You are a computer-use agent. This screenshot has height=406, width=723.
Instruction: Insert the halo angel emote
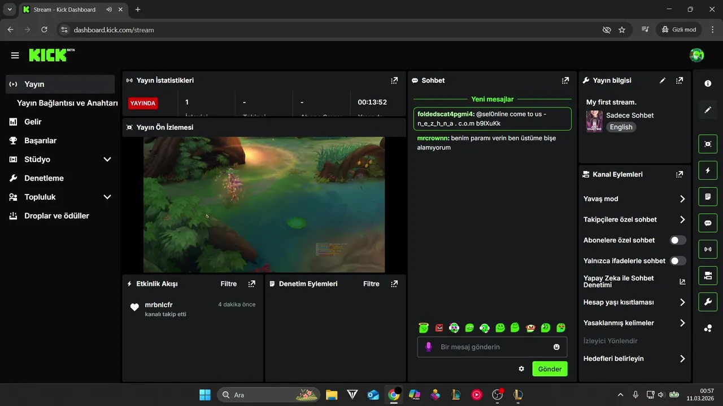(424, 327)
